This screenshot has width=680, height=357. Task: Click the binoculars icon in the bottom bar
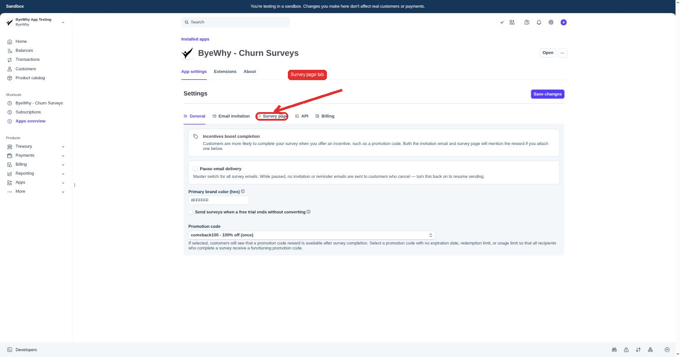click(614, 350)
